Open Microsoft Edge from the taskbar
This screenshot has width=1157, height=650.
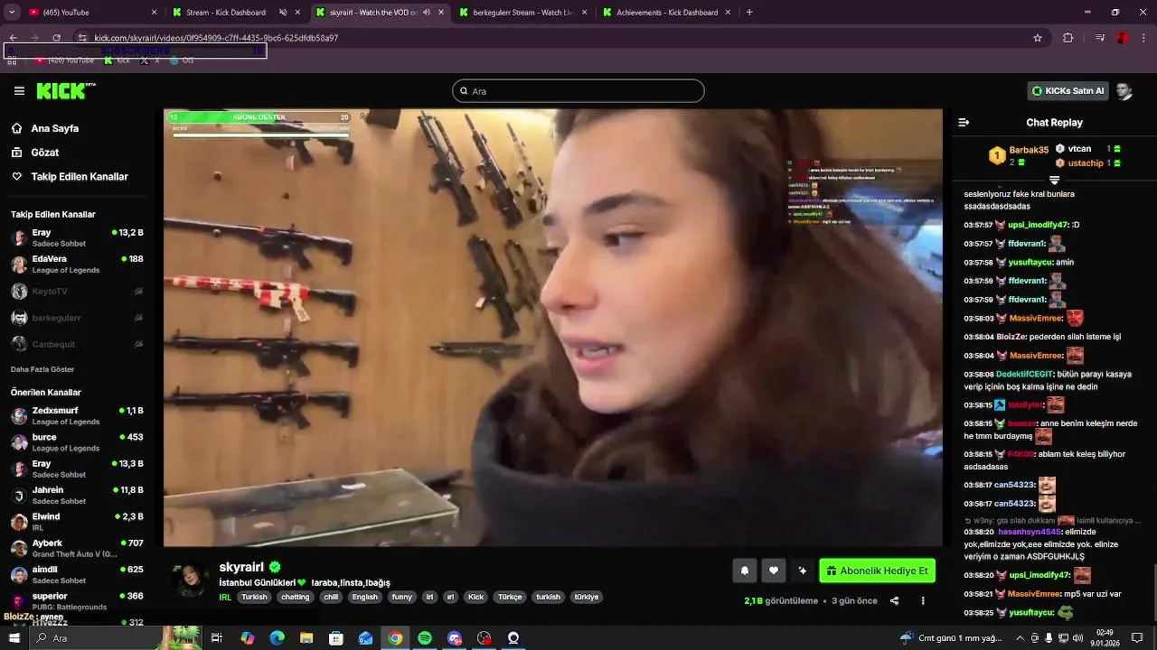coord(277,638)
